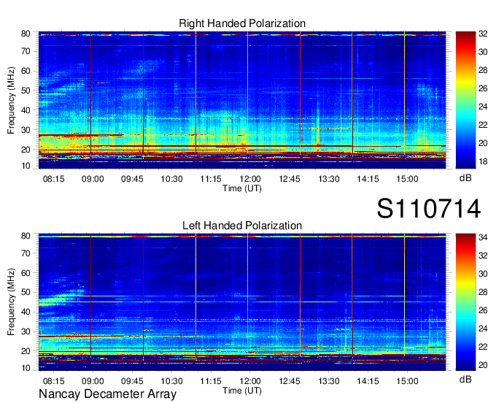Screen dimensions: 496x403
Task: Click 12:45 tick on Left Handed time axis
Action: [290, 381]
